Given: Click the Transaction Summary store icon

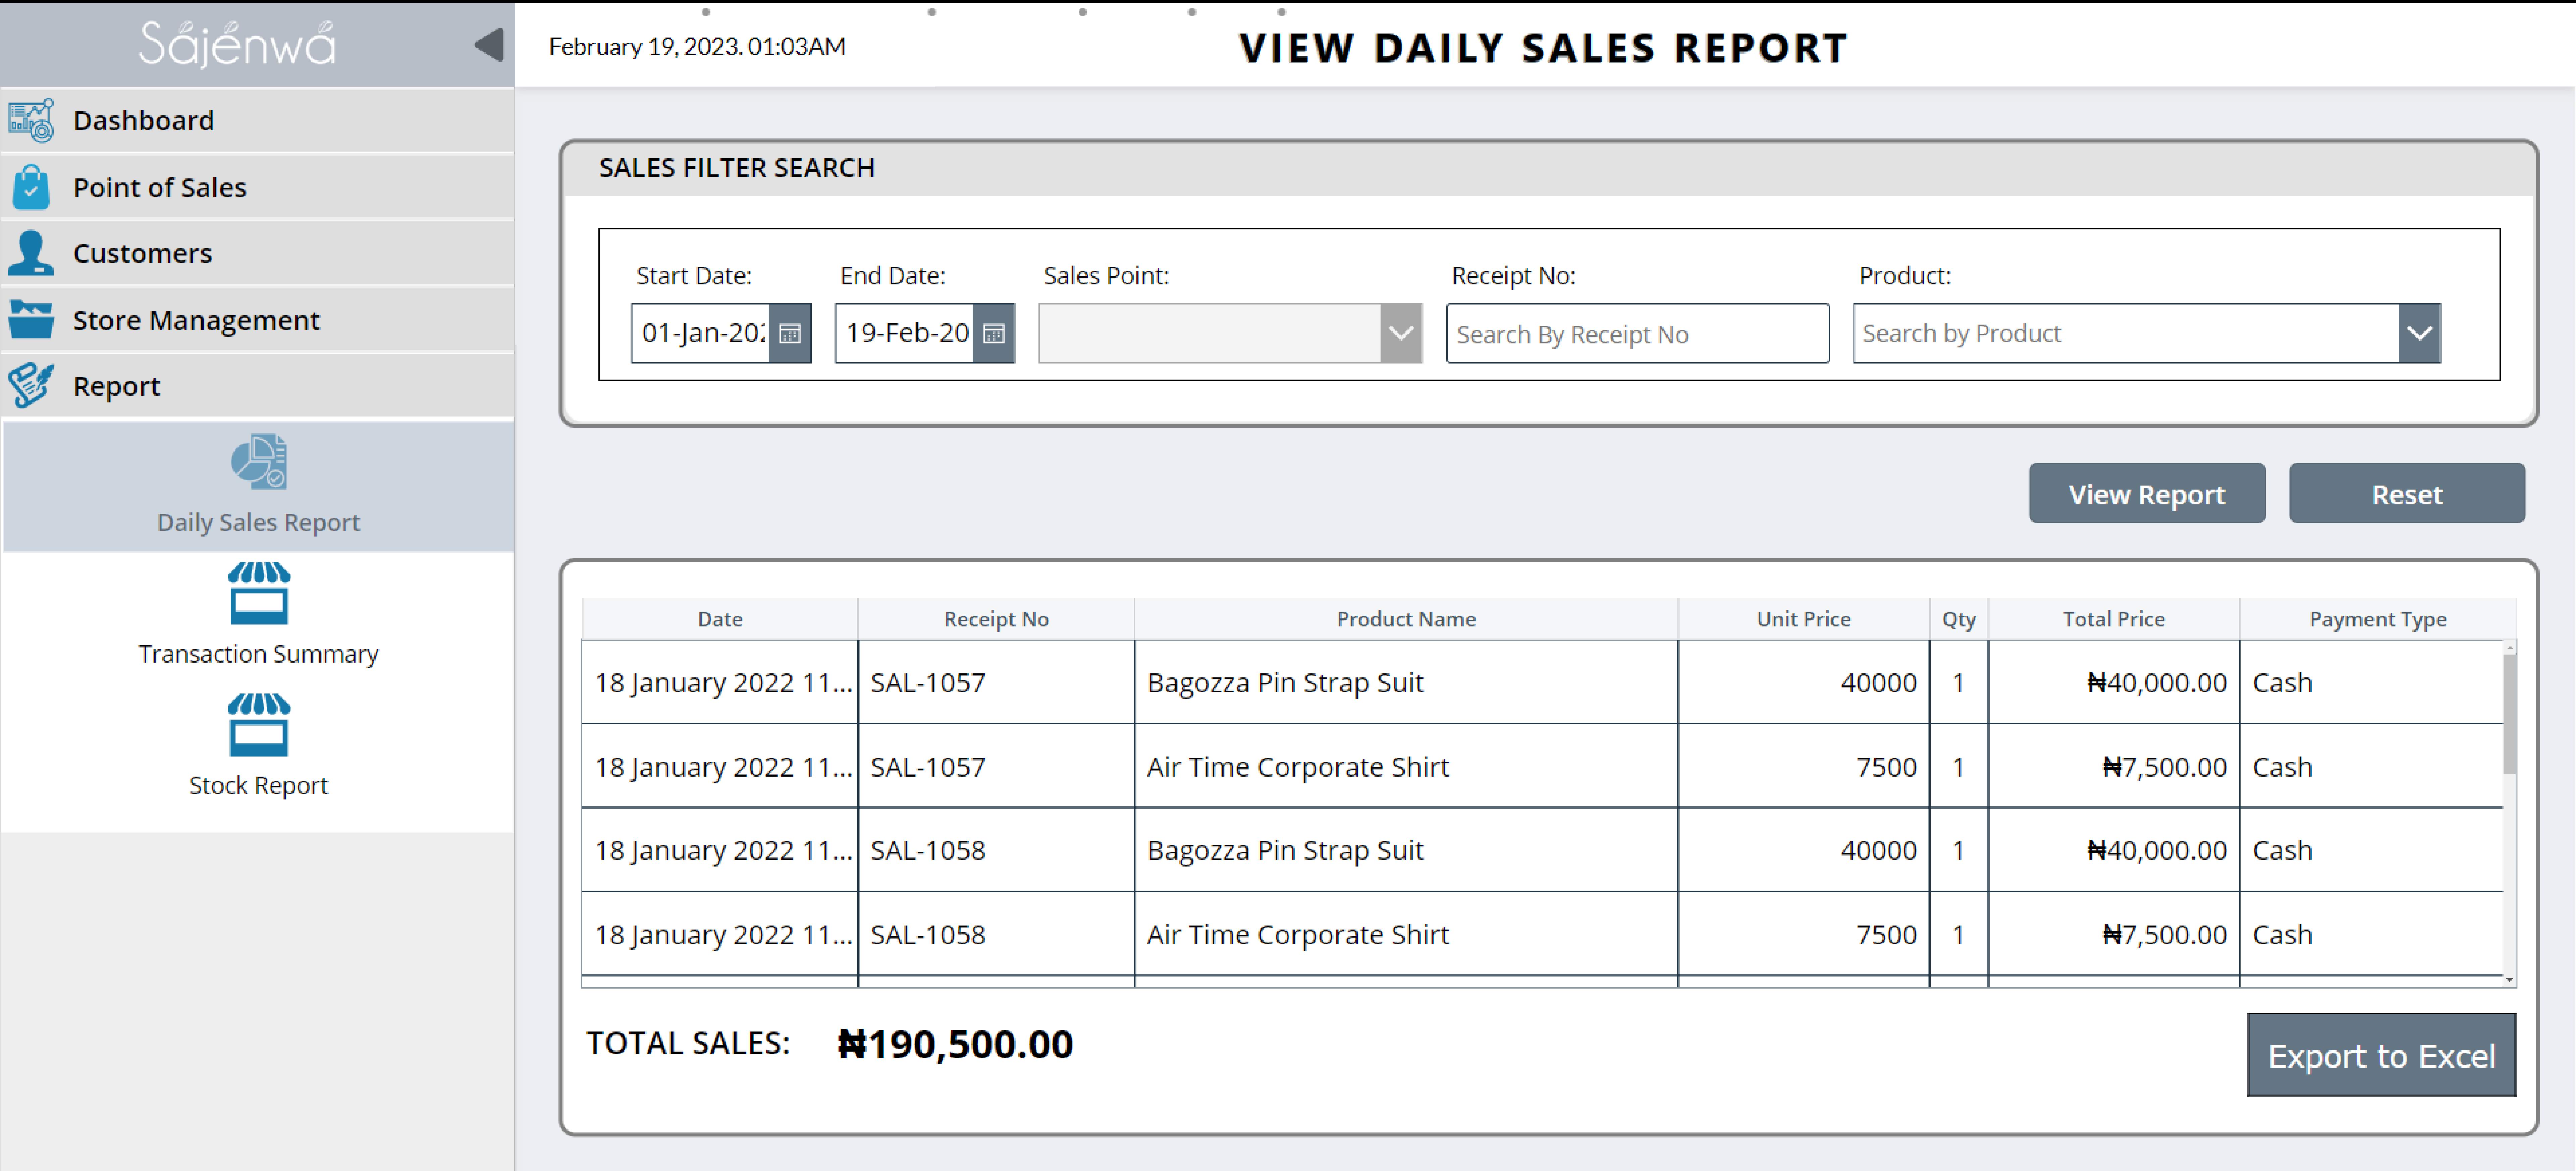Looking at the screenshot, I should click(259, 593).
